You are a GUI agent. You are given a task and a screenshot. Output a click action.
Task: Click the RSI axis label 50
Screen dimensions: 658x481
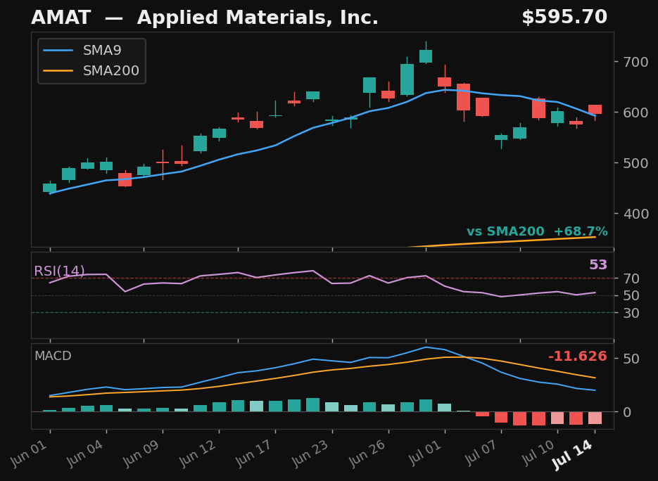coord(631,295)
